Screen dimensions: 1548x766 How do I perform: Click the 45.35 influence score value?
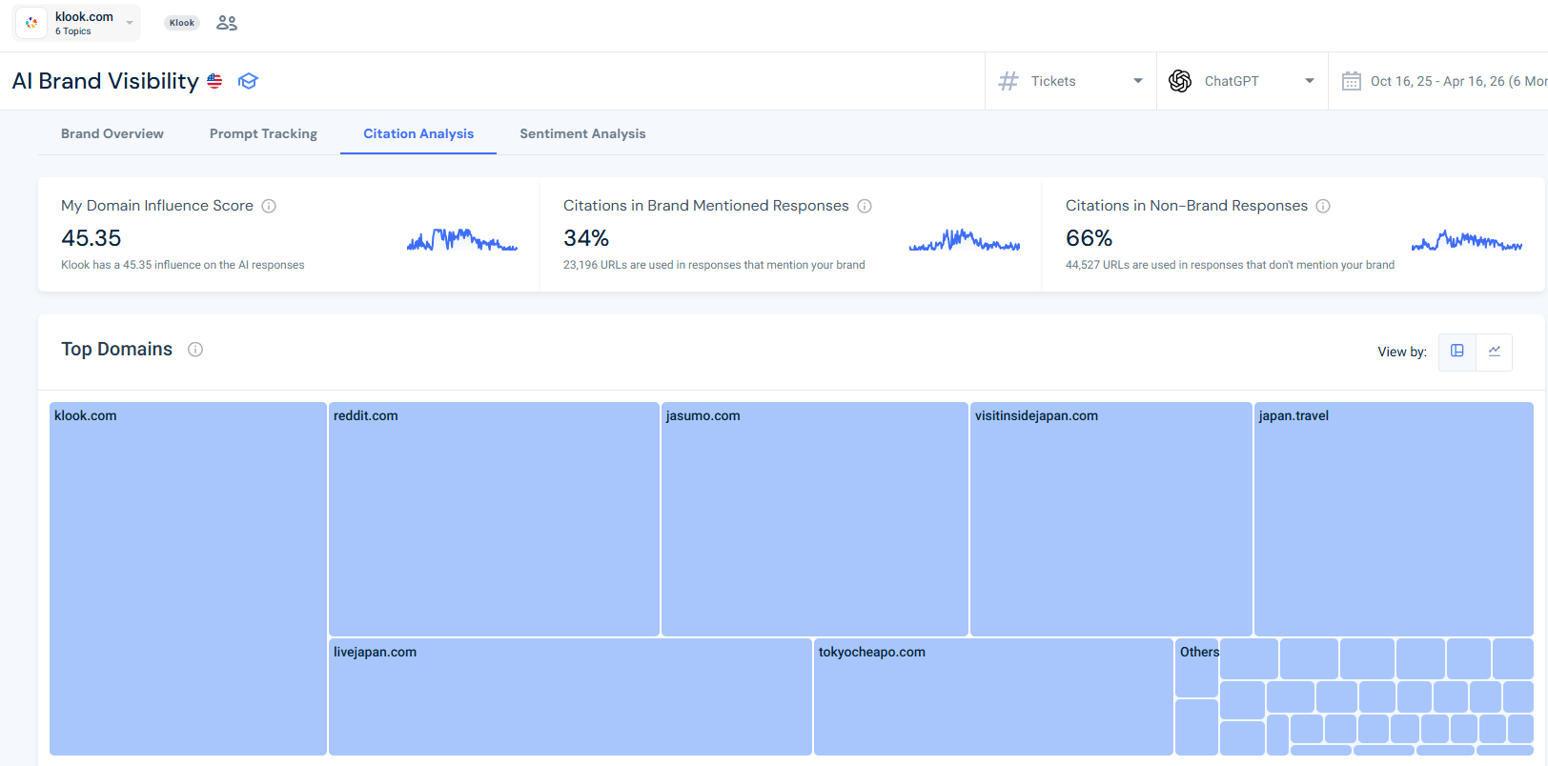tap(92, 238)
